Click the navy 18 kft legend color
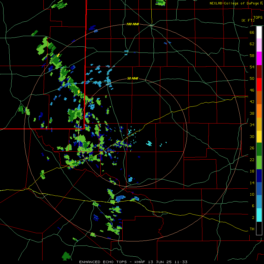The image size is (264, 264). [259, 176]
